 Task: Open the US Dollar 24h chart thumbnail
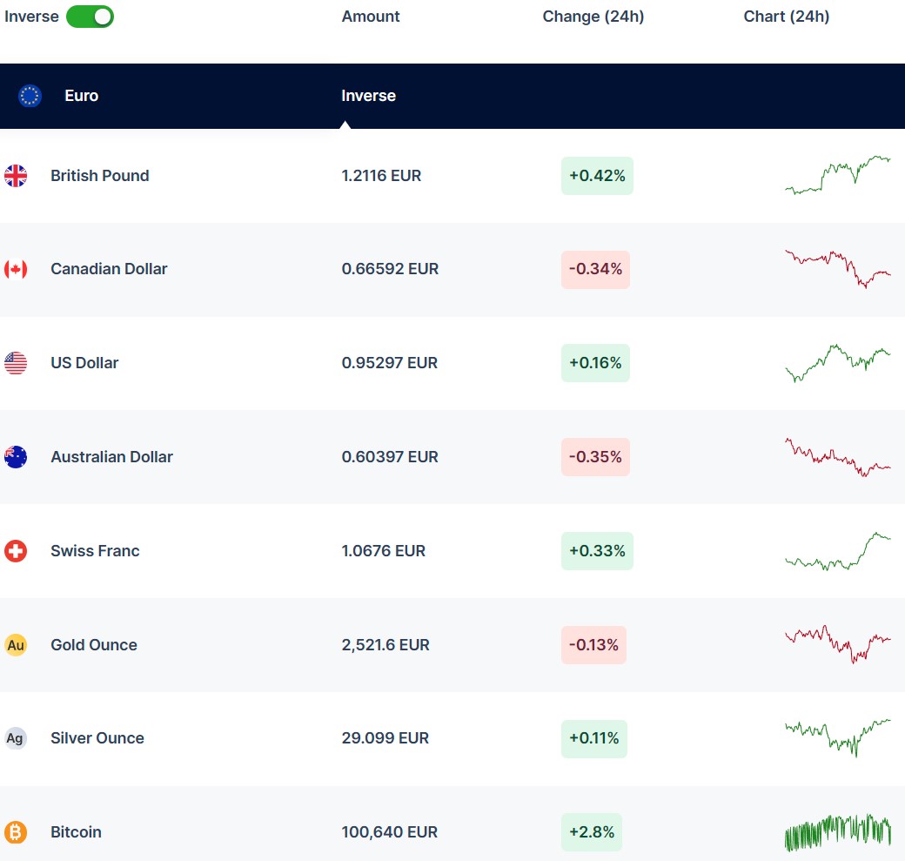click(837, 362)
